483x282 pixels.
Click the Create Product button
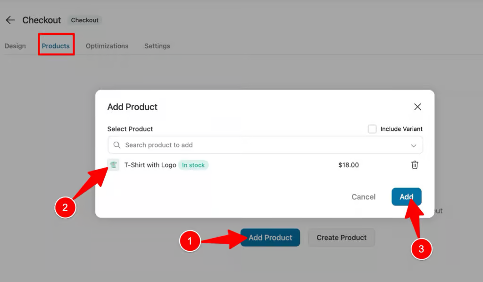tap(341, 238)
